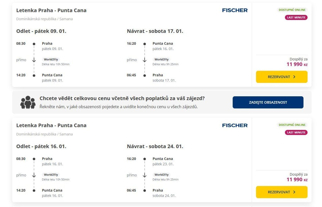The width and height of the screenshot is (322, 207).
Task: Click the Fischer logo in the first flight card
Action: click(x=235, y=10)
